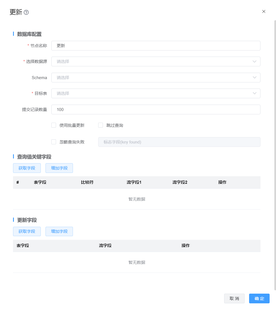The image size is (276, 310).
Task: Enable the 使用批量更新 checkbox
Action: coord(54,125)
